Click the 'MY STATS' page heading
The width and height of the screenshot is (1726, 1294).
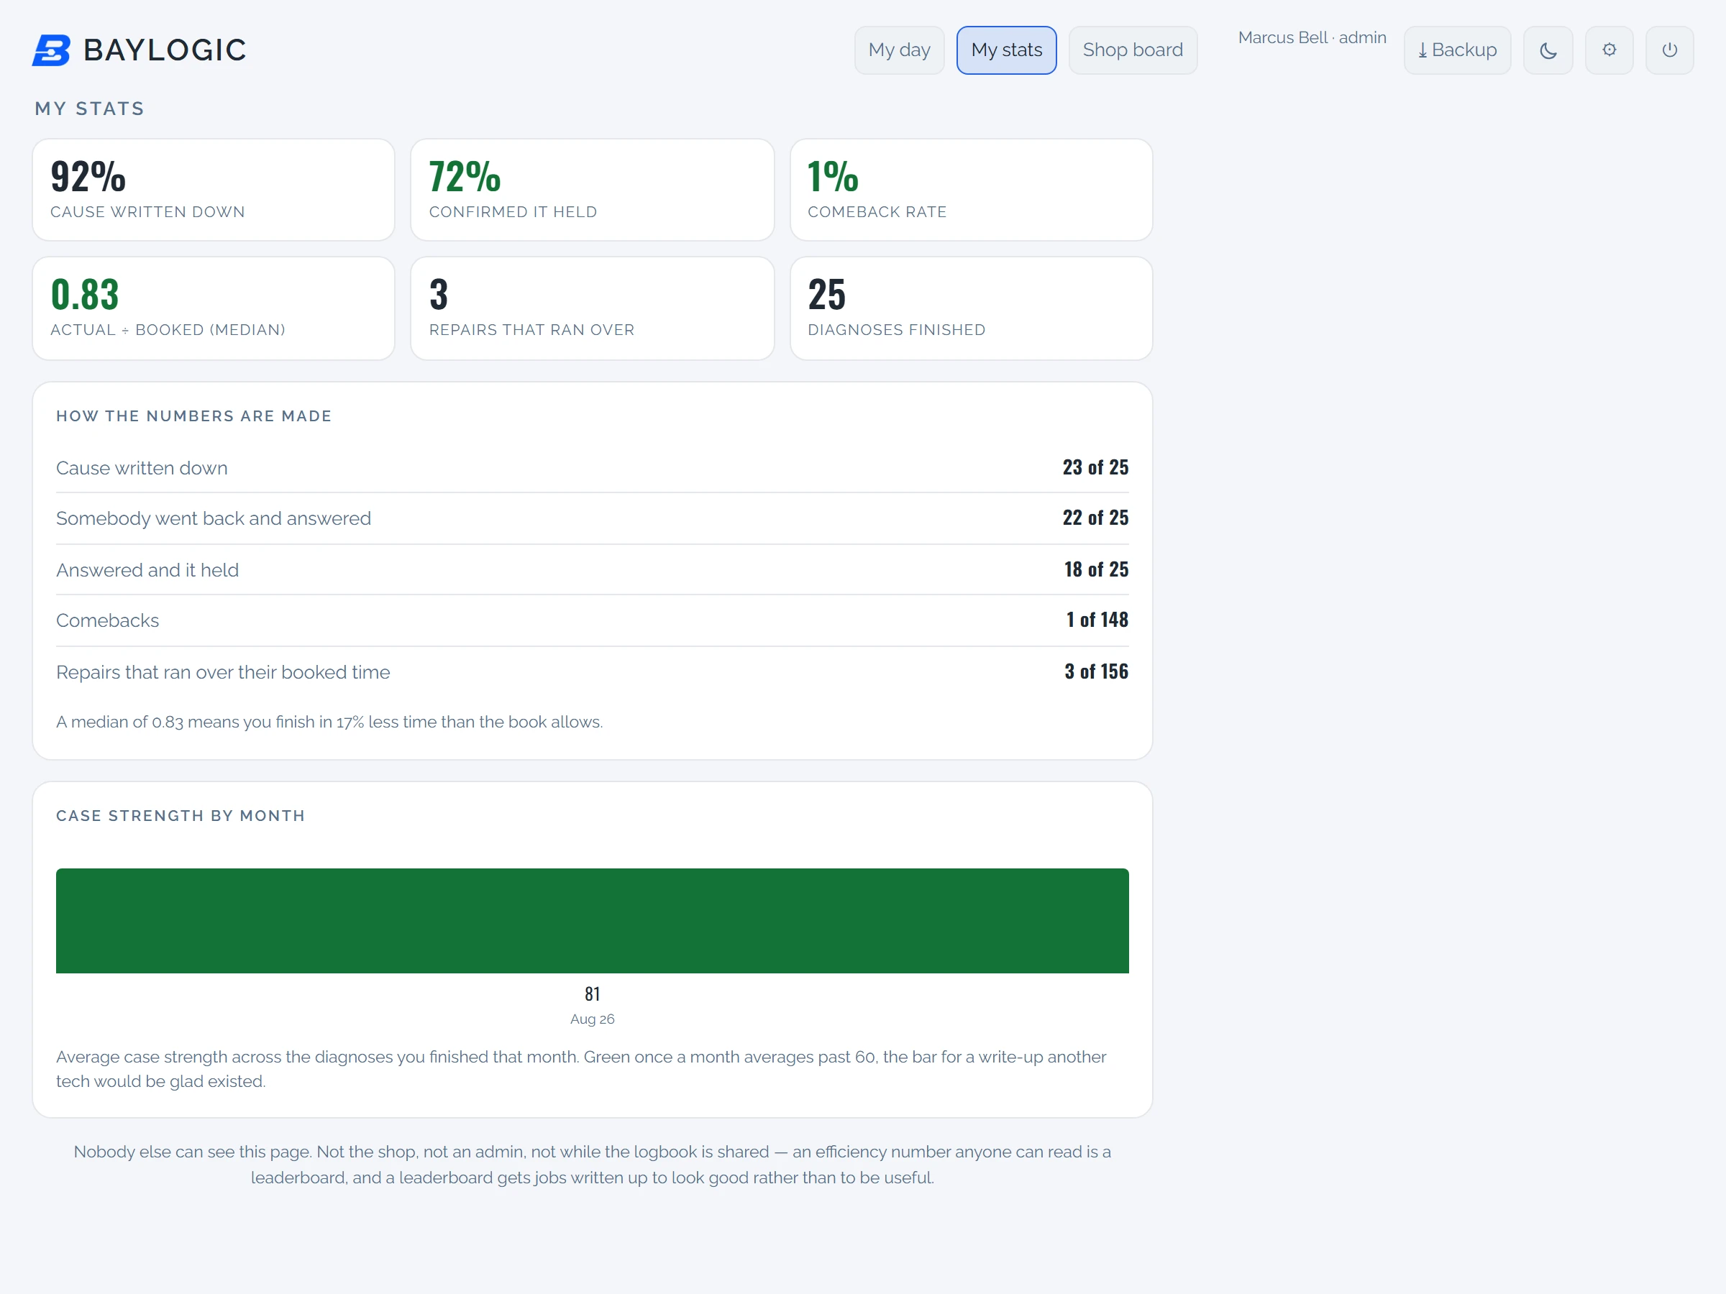coord(90,109)
